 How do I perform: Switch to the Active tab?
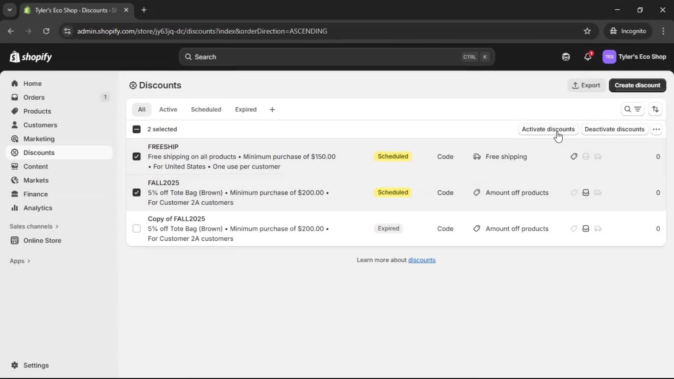point(168,109)
